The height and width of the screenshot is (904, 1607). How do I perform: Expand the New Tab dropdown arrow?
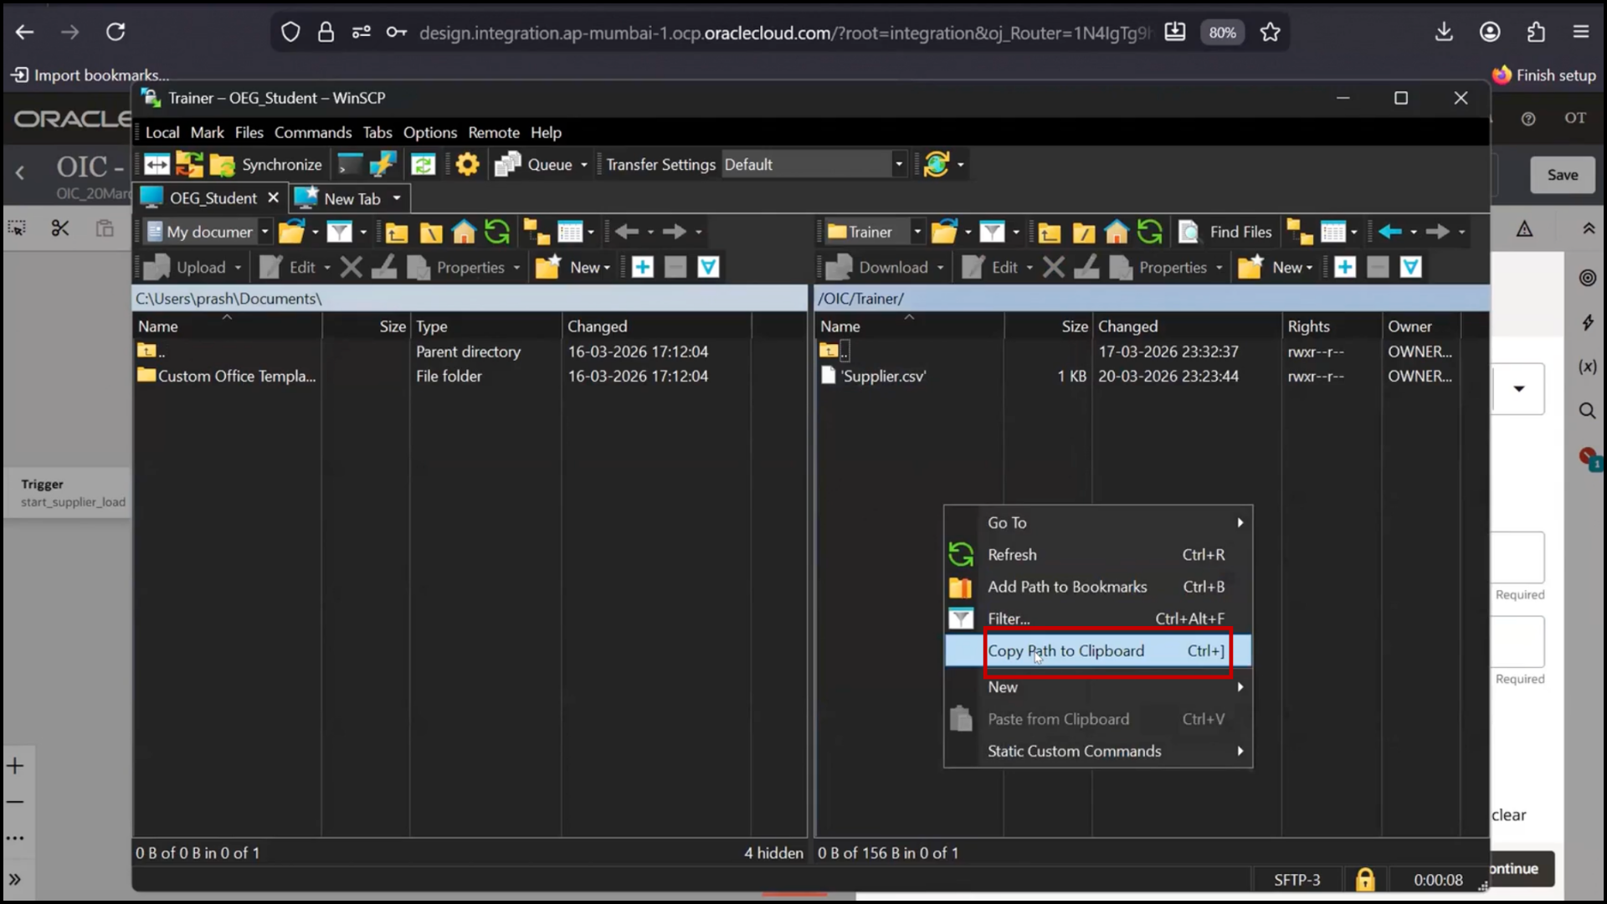[397, 198]
